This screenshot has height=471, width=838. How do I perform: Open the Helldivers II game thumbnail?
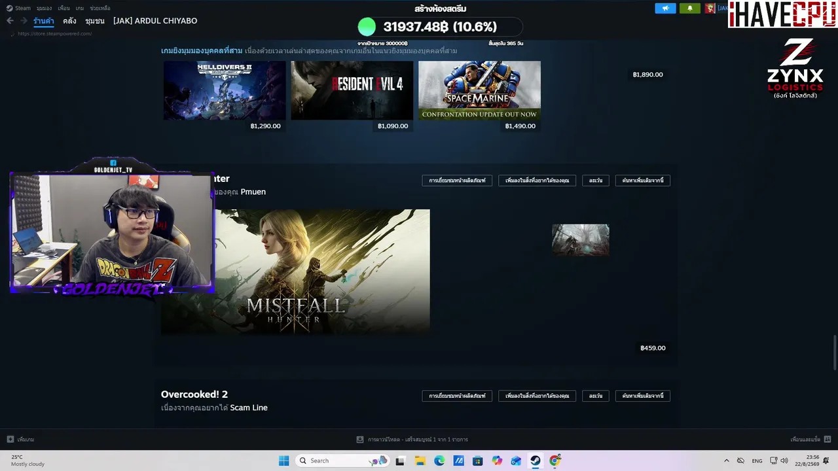225,90
